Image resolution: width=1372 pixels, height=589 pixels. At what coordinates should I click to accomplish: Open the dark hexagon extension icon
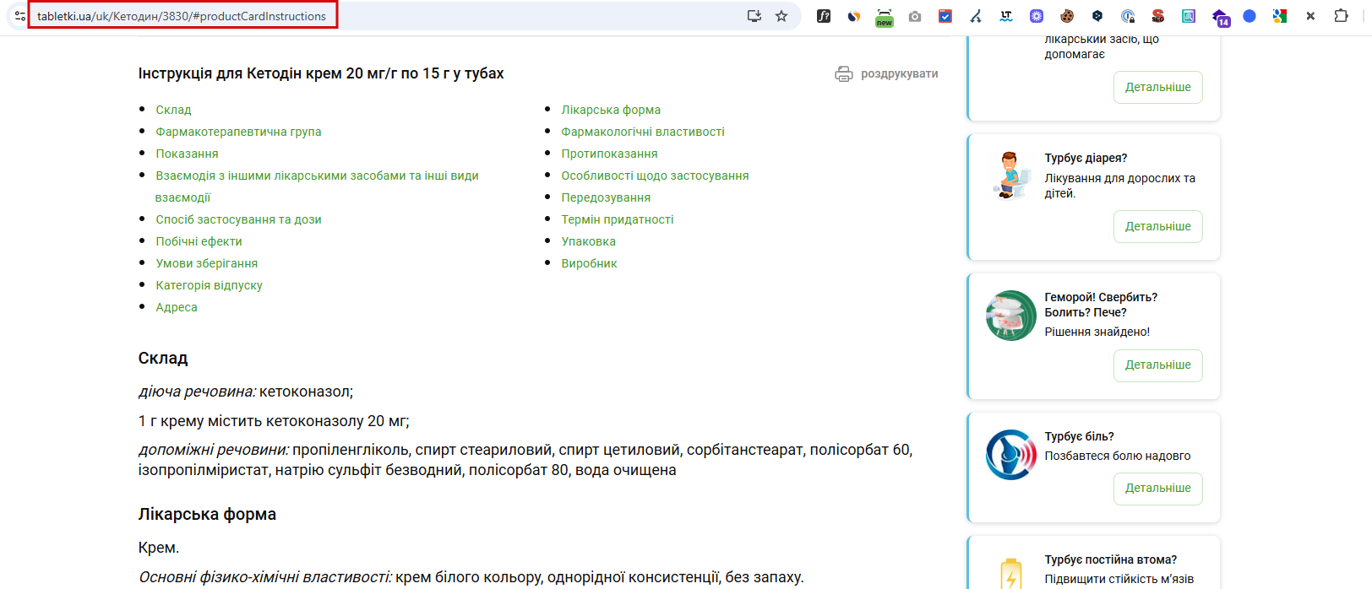click(1097, 16)
